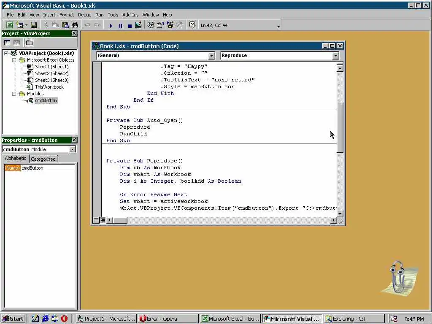The height and width of the screenshot is (324, 432).
Task: Open Properties Window toolbar icon
Action: click(x=160, y=25)
